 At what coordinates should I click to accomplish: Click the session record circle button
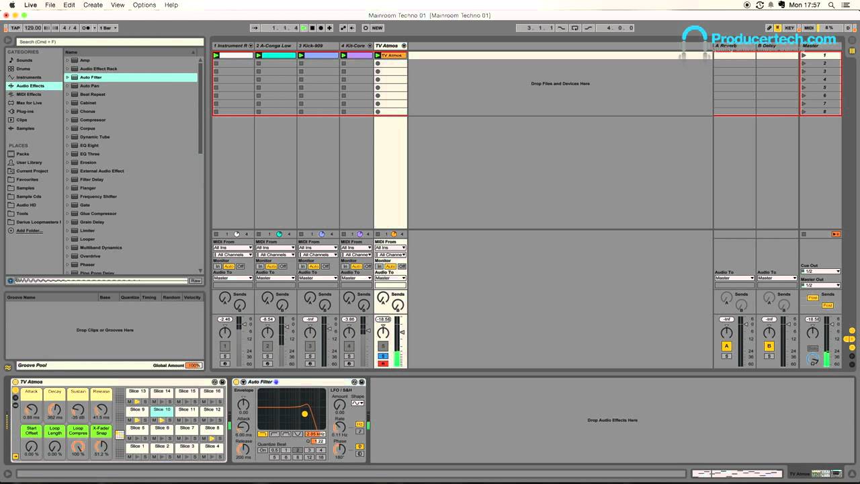(x=365, y=28)
